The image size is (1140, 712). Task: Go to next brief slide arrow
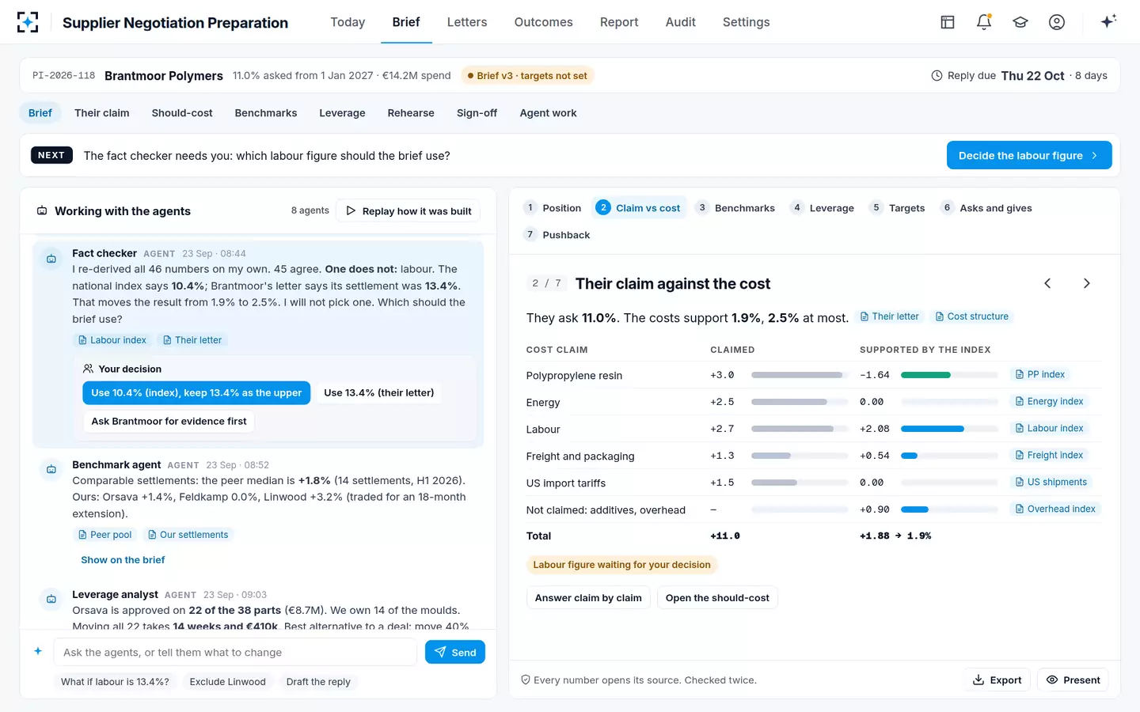(x=1086, y=283)
